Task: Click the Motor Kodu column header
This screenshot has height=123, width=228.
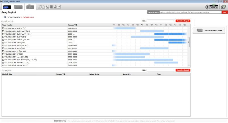Action: coord(94,74)
